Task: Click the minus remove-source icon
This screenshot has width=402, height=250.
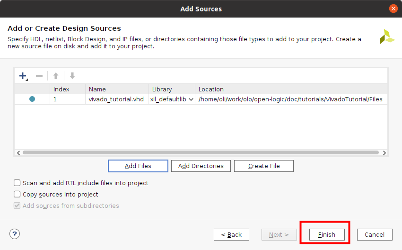Action: tap(39, 76)
